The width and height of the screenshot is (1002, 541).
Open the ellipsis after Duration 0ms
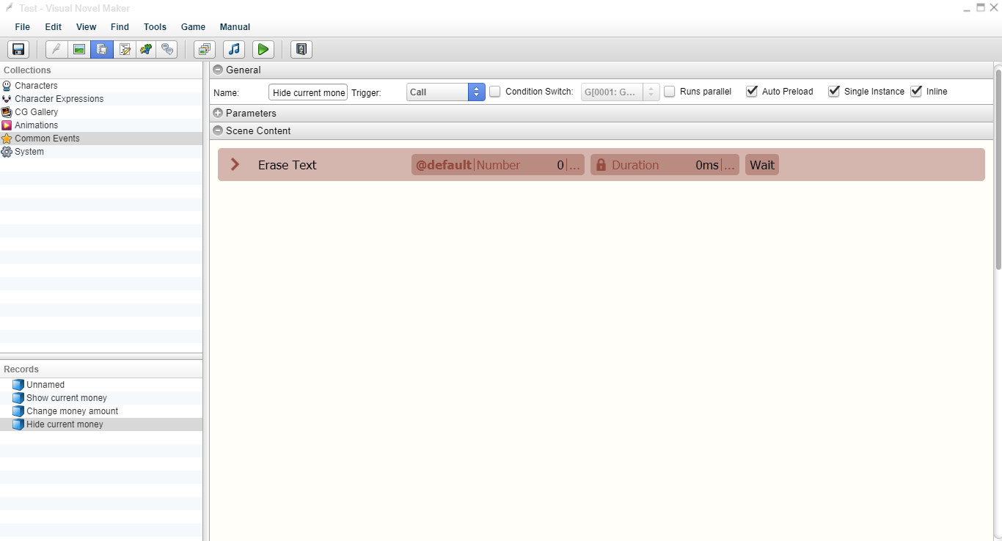pos(729,165)
